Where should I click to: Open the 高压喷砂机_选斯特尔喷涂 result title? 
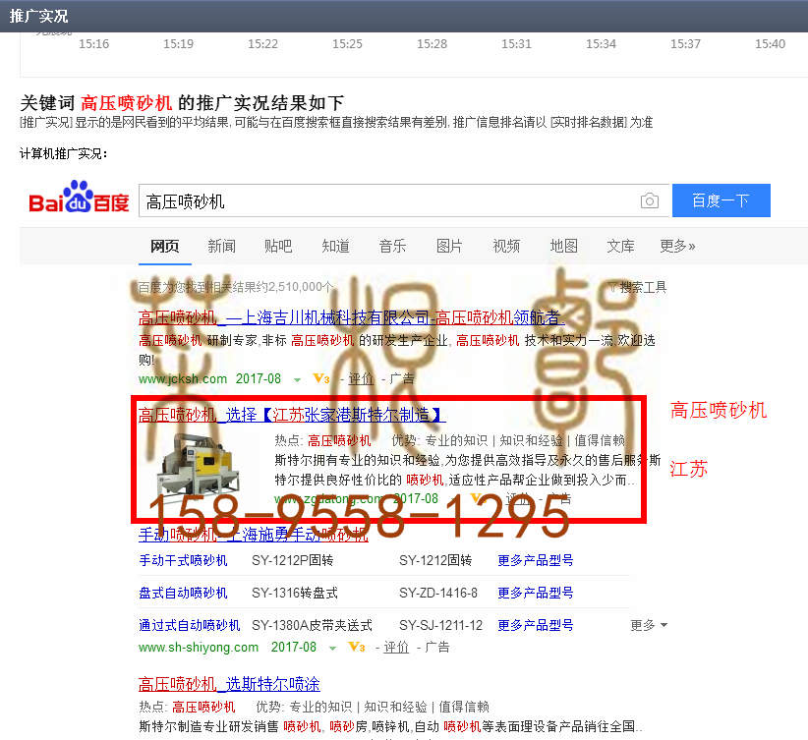coord(229,684)
